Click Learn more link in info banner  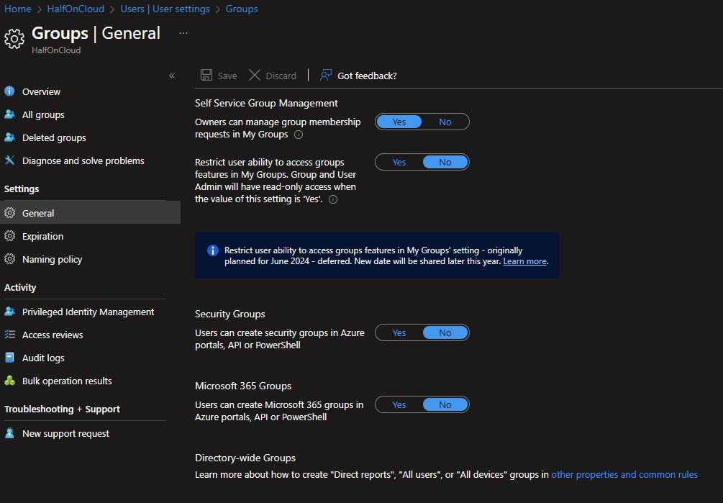click(524, 261)
